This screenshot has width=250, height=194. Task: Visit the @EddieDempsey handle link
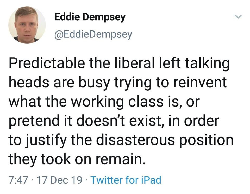(93, 34)
